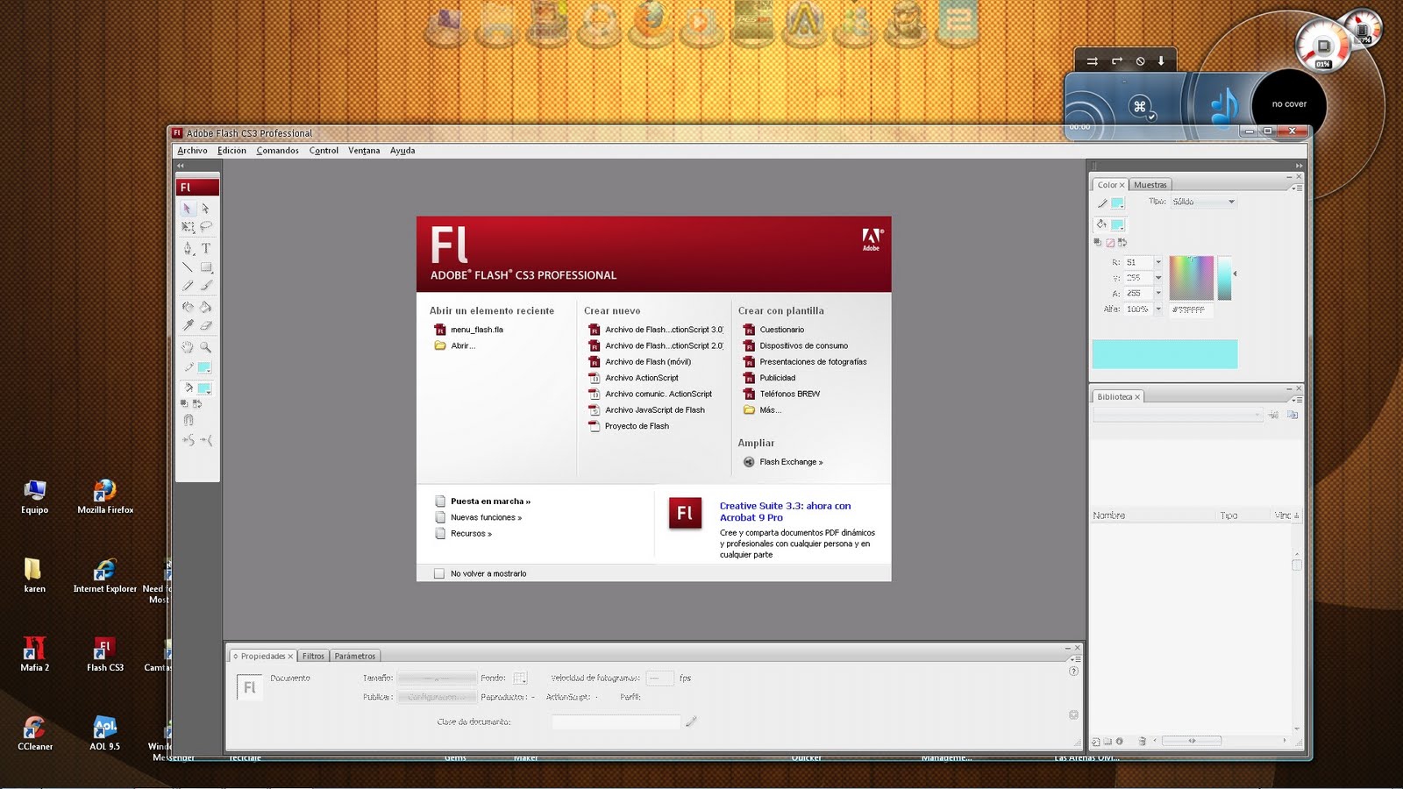Pick the Paint Bucket tool
The width and height of the screenshot is (1403, 789).
point(204,306)
